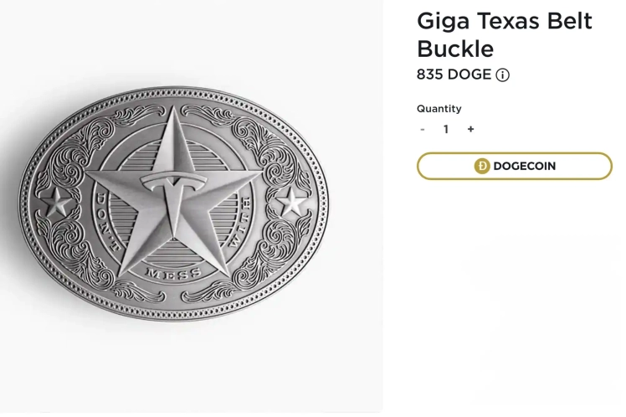Image resolution: width=626 pixels, height=417 pixels.
Task: Click the gold Dogecoin coin icon
Action: (482, 166)
